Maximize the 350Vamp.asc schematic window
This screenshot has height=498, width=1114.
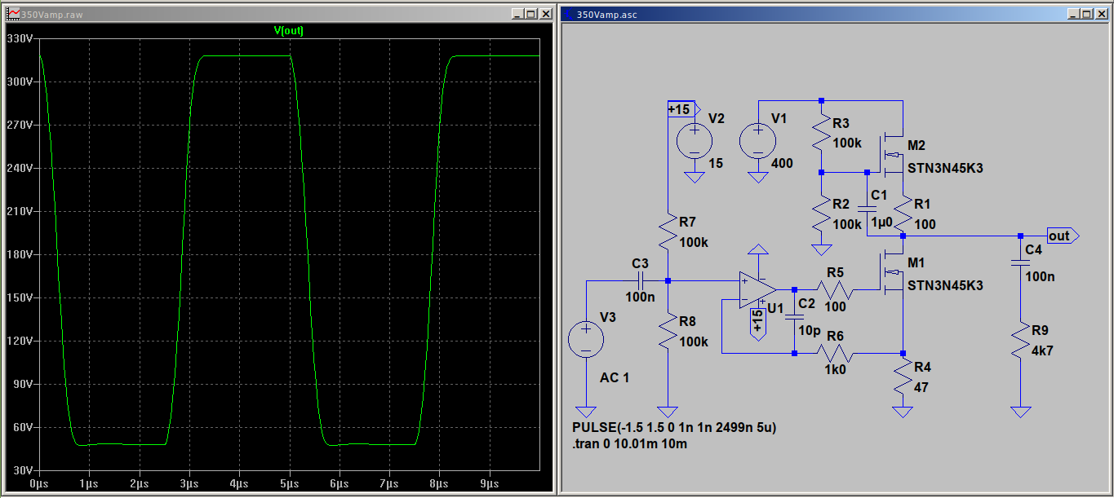pyautogui.click(x=1086, y=14)
